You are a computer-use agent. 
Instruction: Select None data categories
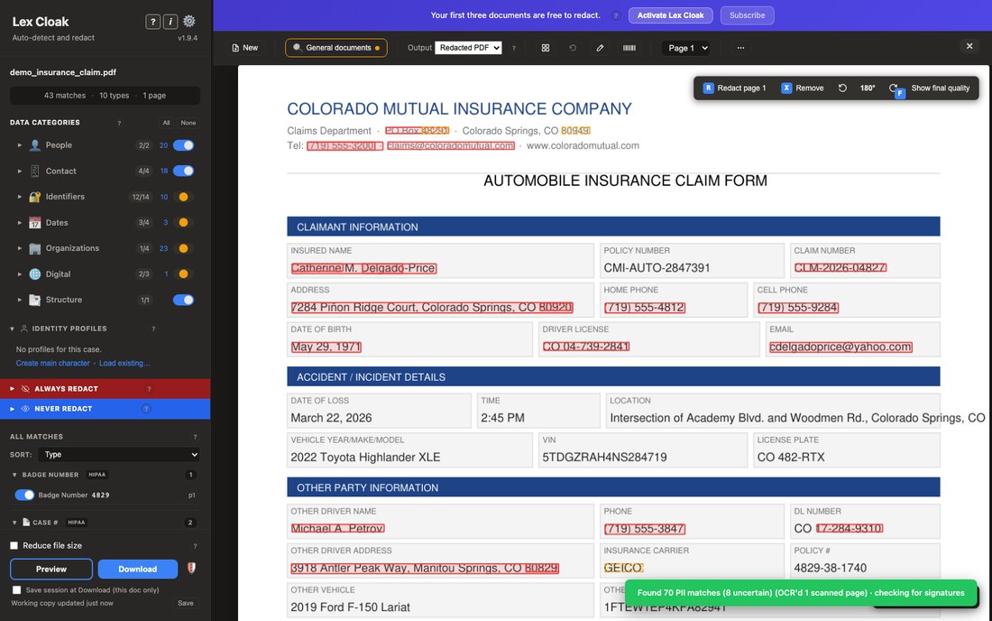pos(188,123)
